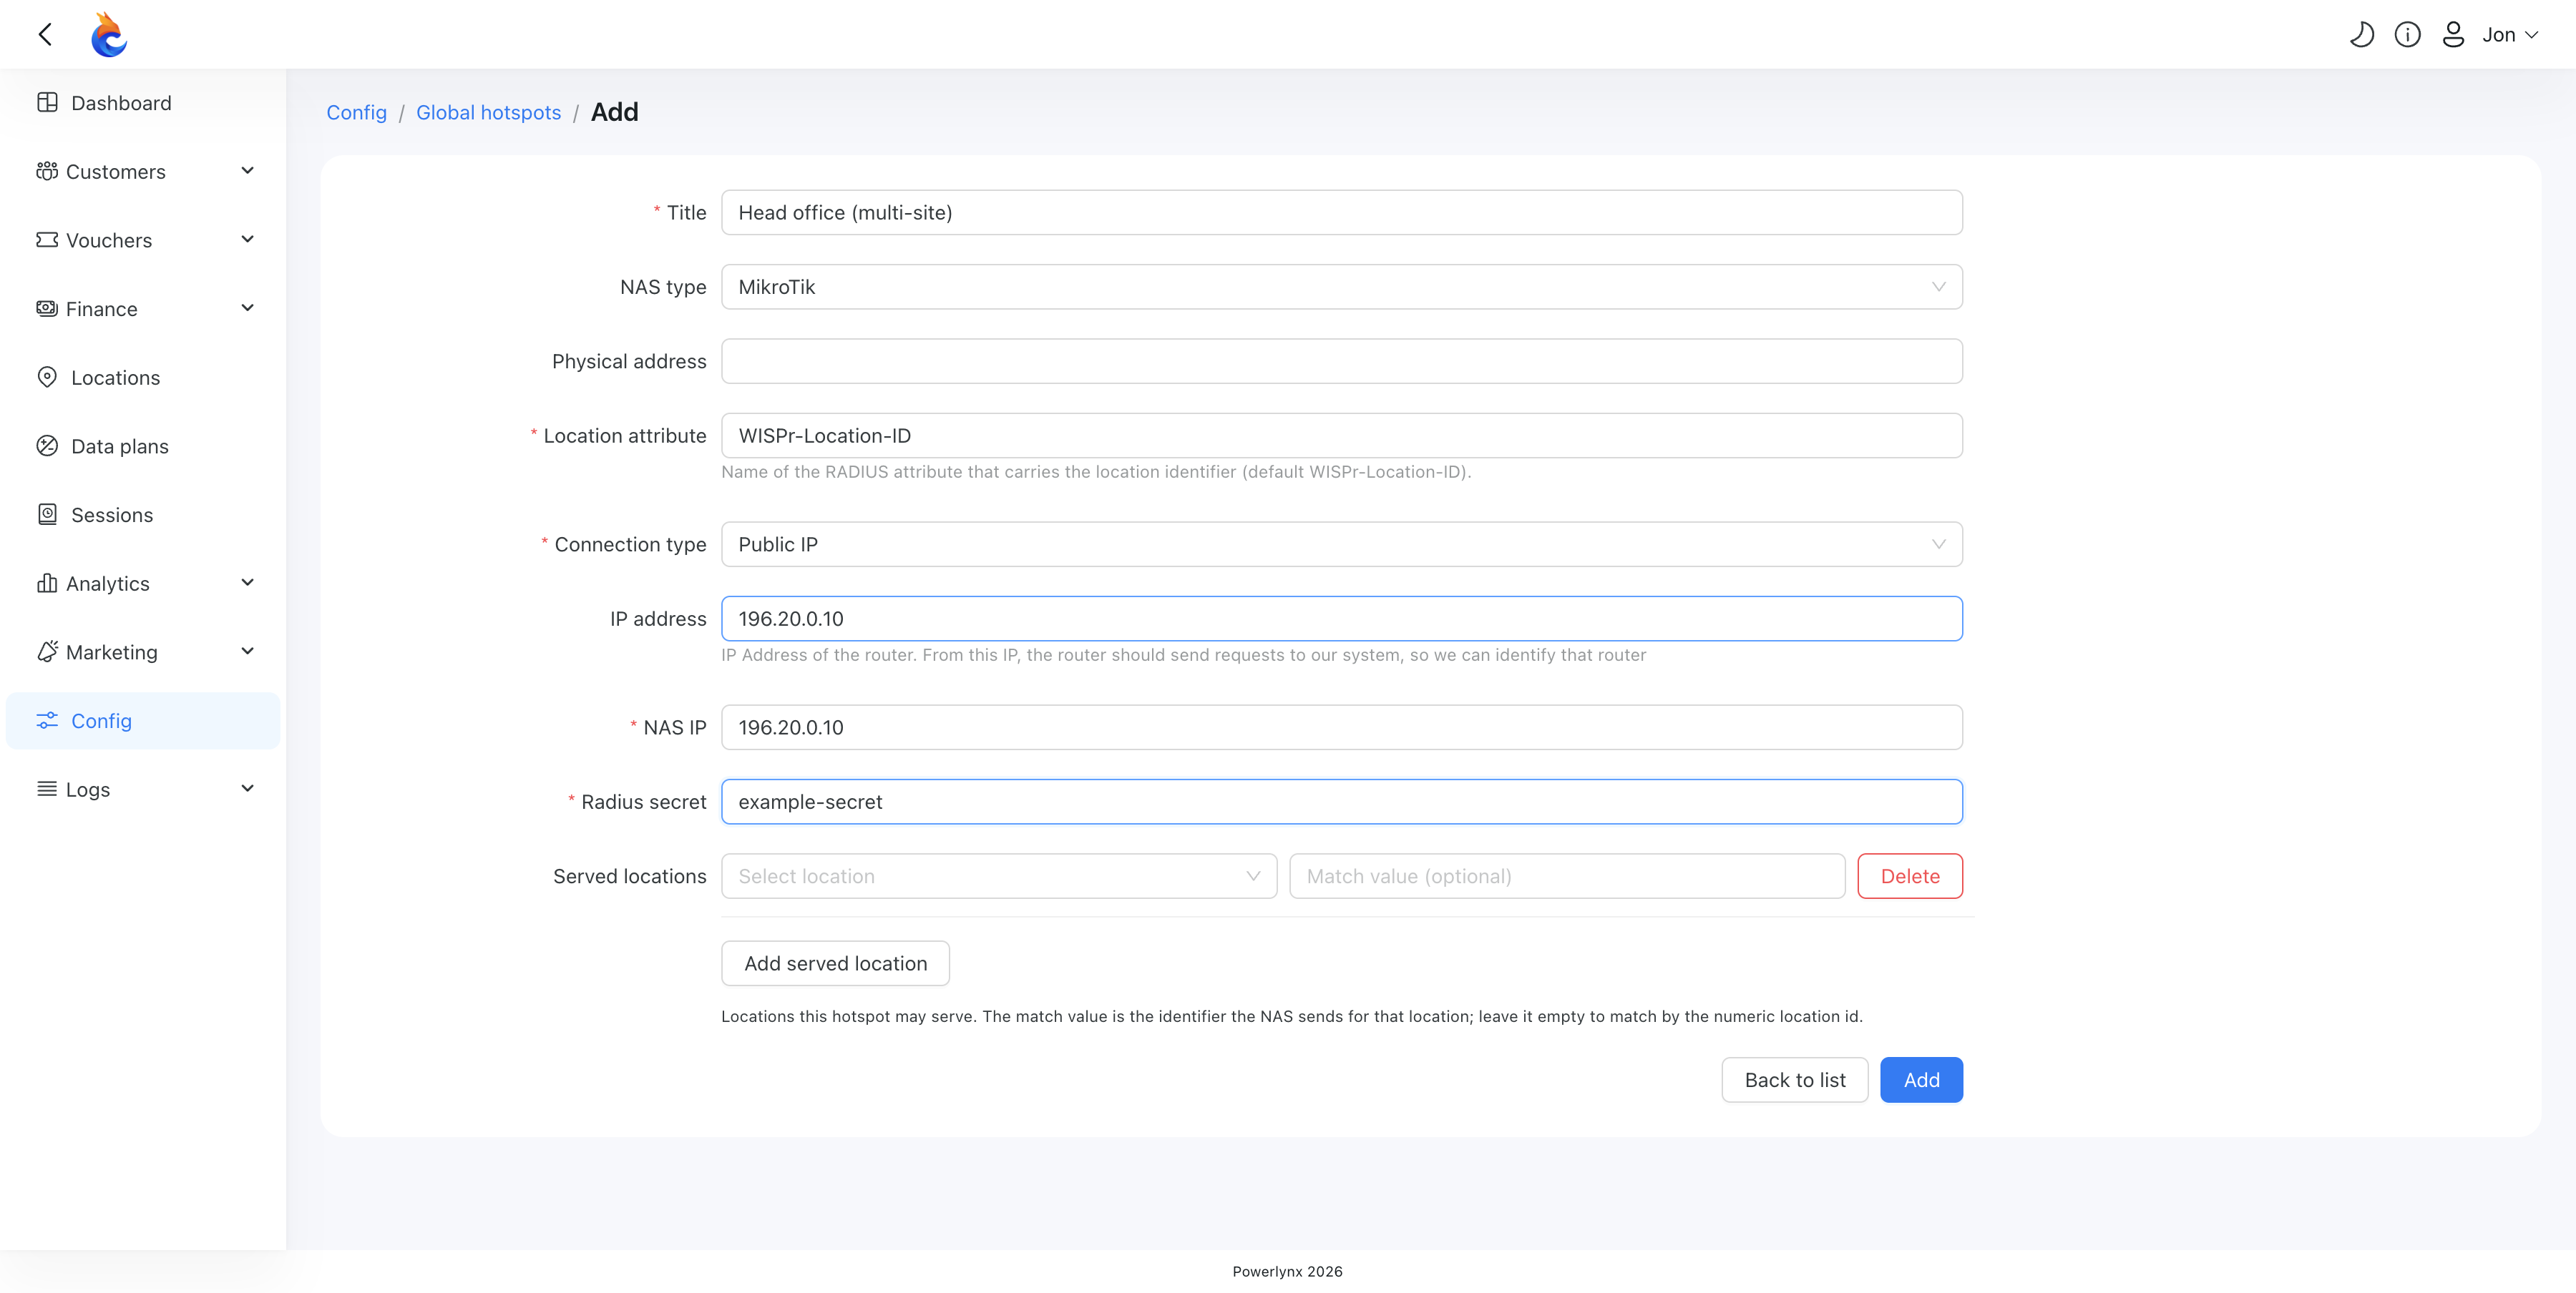
Task: Go to the Global hotspots breadcrumb link
Action: [488, 113]
